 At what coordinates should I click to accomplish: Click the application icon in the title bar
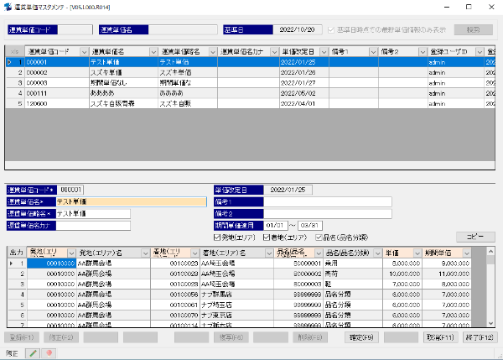click(8, 7)
